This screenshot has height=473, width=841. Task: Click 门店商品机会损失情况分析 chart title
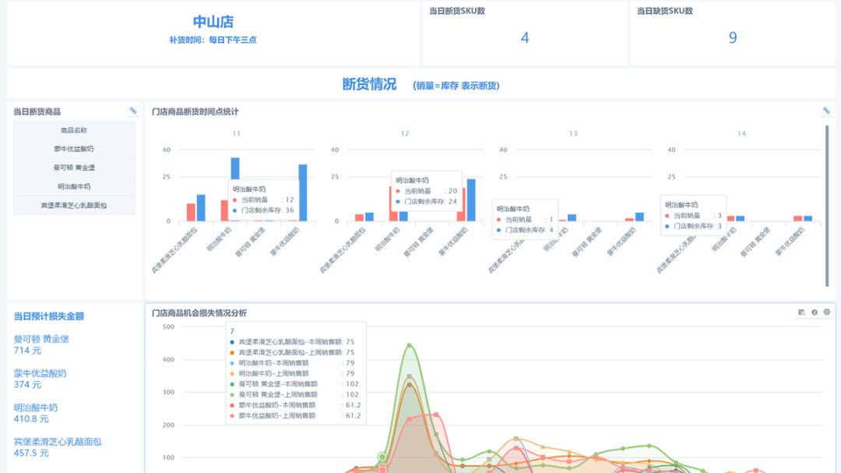(199, 313)
